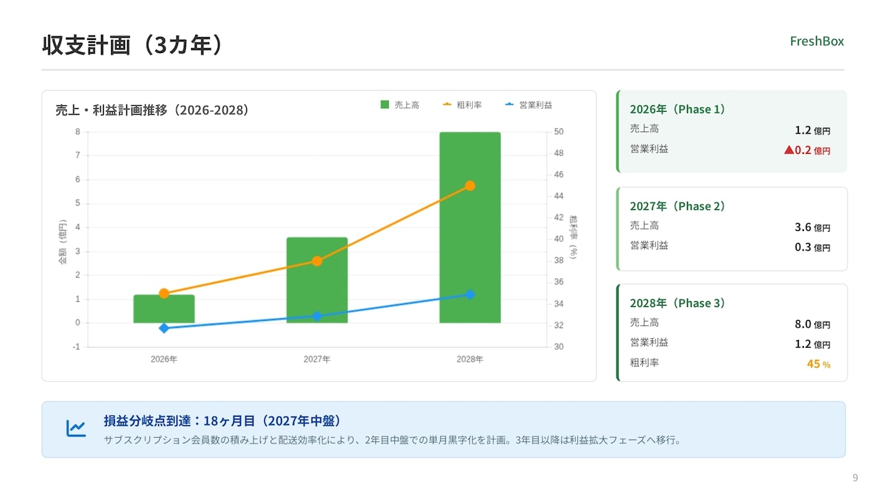Click the orange 粗利率 data point for 2026年
The width and height of the screenshot is (886, 498).
pyautogui.click(x=164, y=293)
